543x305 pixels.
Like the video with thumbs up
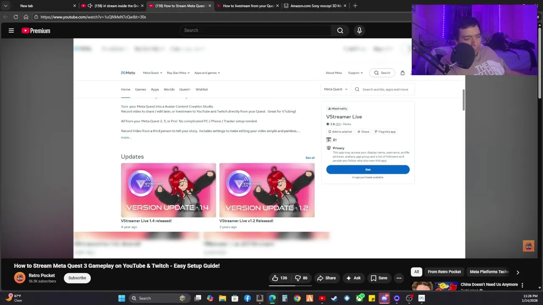(279, 278)
